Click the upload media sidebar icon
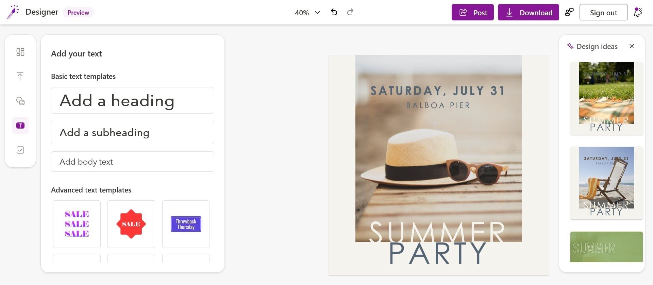Screen dimensions: 653x285 pyautogui.click(x=20, y=77)
